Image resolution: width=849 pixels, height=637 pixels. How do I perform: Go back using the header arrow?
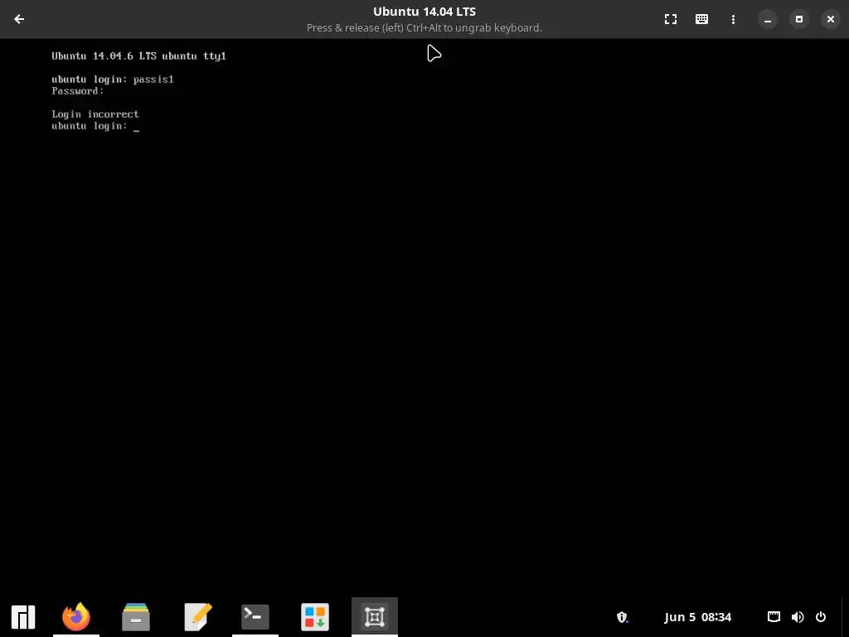19,19
